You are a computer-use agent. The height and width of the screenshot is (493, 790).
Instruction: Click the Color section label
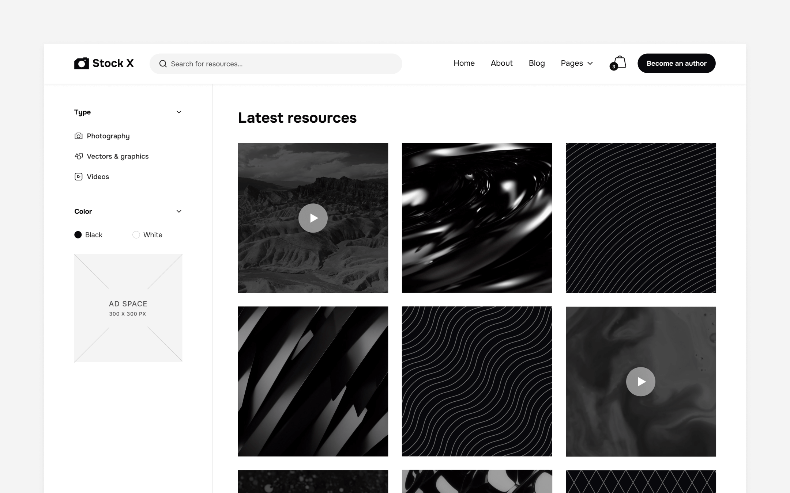[x=83, y=211]
